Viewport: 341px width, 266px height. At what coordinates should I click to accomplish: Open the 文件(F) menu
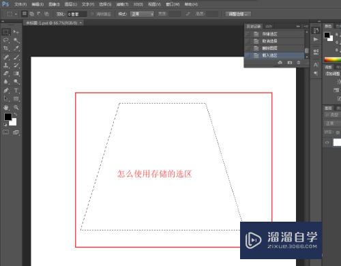click(x=20, y=4)
